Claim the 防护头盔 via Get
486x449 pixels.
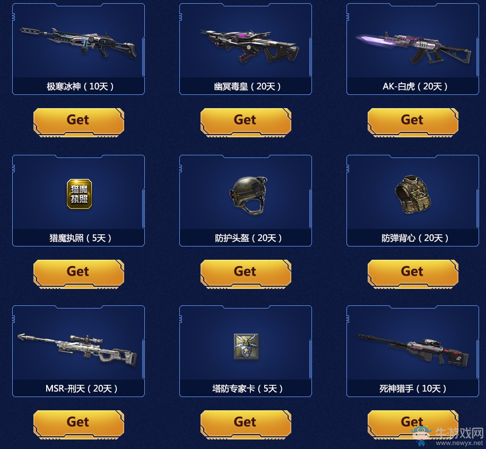(246, 274)
